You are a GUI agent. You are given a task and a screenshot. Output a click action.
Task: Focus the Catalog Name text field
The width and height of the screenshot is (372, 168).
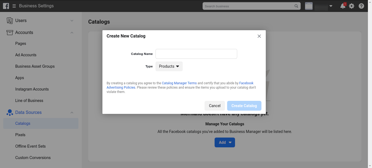pos(196,54)
